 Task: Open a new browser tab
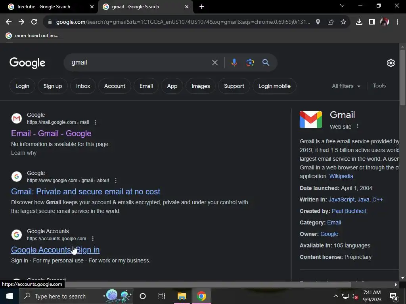(202, 7)
